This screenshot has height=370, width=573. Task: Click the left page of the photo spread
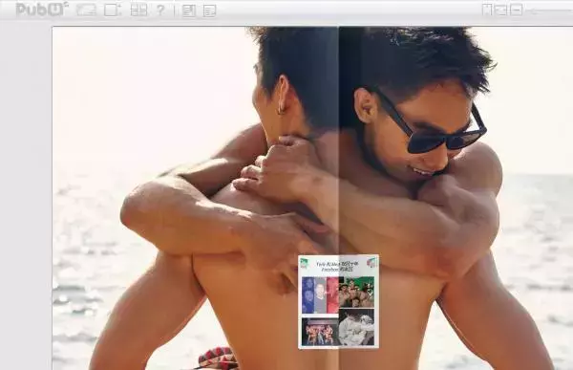pyautogui.click(x=196, y=198)
